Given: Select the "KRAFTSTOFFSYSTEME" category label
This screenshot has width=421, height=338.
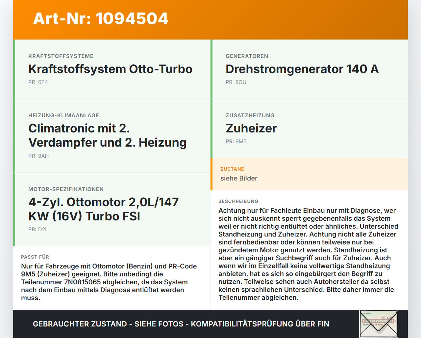Looking at the screenshot, I should coord(61,56).
